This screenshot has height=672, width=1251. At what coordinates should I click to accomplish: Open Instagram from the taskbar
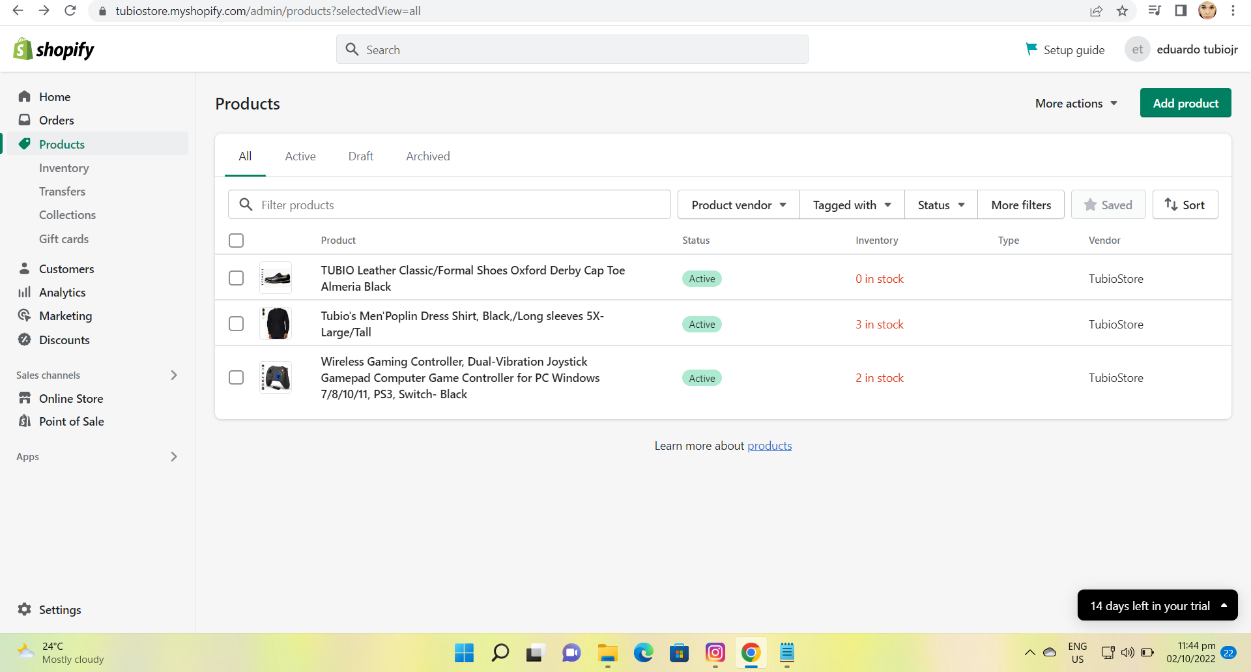(x=715, y=652)
